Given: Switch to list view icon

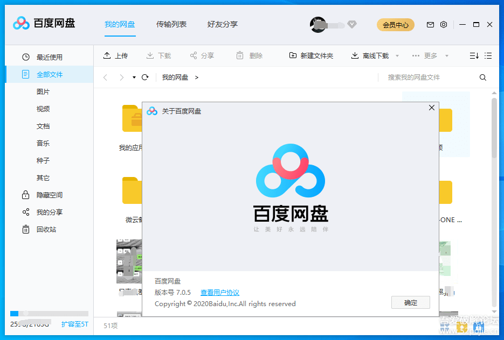Looking at the screenshot, I should (x=488, y=56).
